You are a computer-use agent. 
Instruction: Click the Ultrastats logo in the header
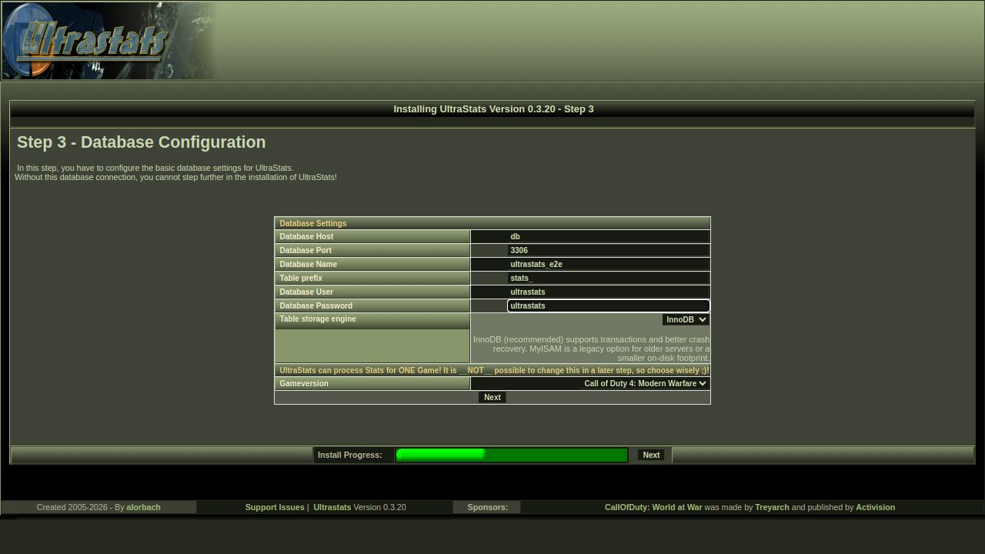pyautogui.click(x=92, y=40)
